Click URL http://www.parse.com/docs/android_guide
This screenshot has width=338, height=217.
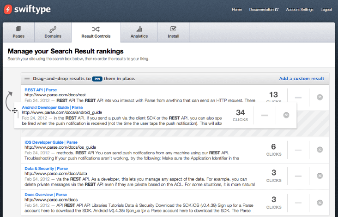pyautogui.click(x=62, y=112)
